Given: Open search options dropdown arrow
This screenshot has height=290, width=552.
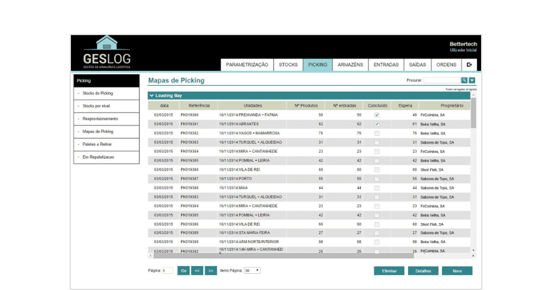Looking at the screenshot, I should point(473,81).
